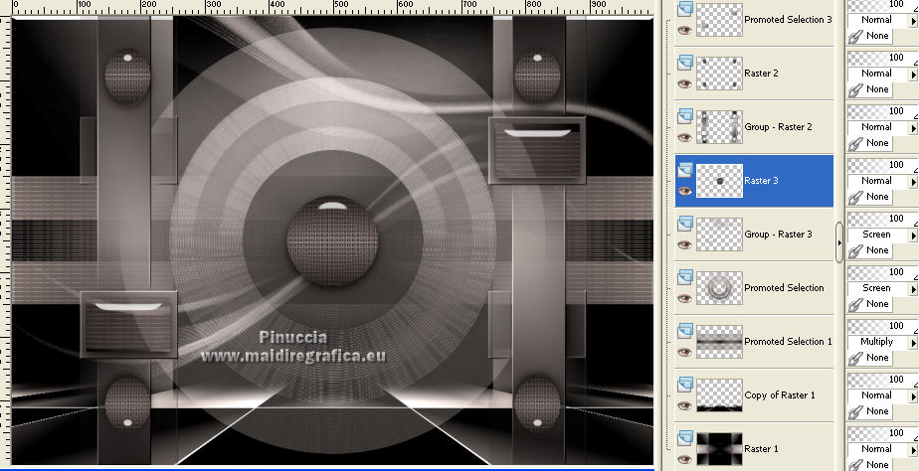
Task: Open Screen blend dropdown of Group - Raster 3
Action: pos(913,235)
